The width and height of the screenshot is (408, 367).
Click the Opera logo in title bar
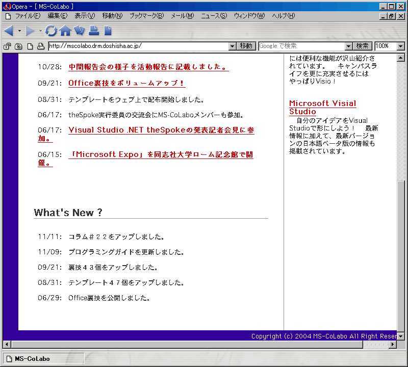[x=7, y=6]
